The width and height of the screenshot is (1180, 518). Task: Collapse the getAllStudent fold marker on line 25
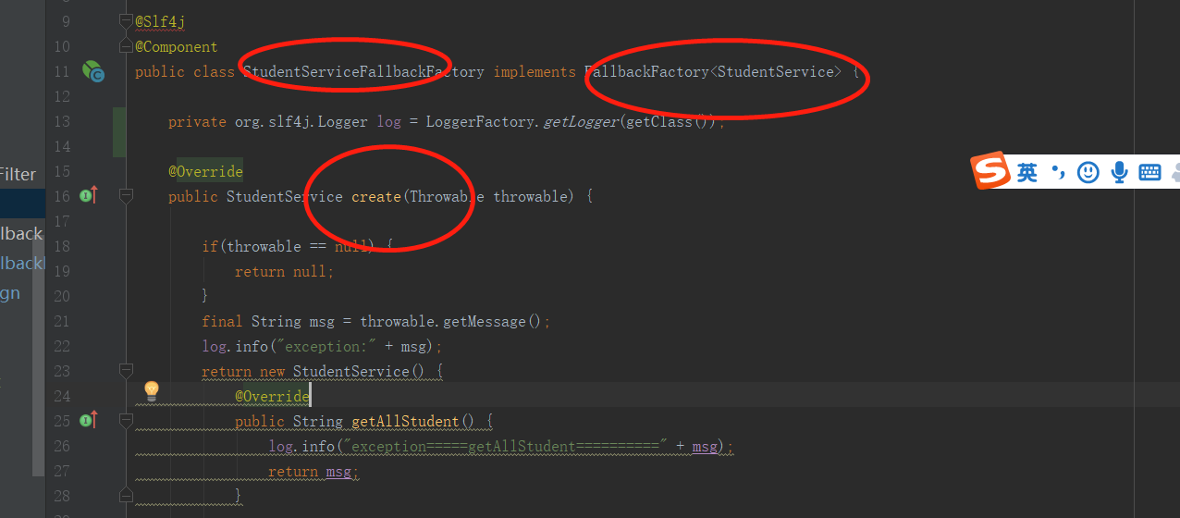click(x=127, y=421)
